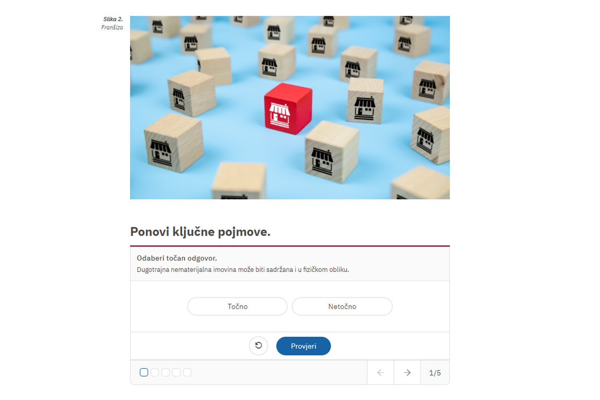The width and height of the screenshot is (600, 400).
Task: Select the Točno answer option
Action: pos(237,306)
